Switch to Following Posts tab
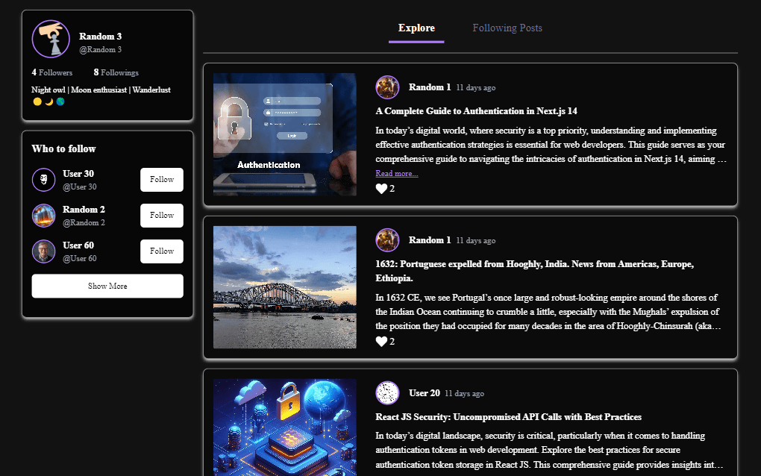The height and width of the screenshot is (476, 761). 507,28
